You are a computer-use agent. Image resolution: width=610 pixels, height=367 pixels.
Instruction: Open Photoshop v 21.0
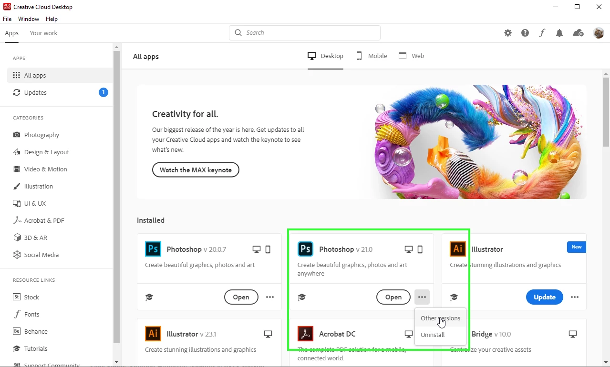click(393, 297)
